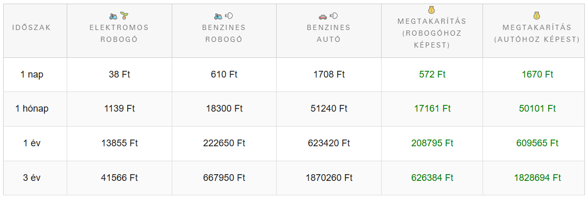Select the 3 év row label
This screenshot has width=588, height=200.
click(32, 178)
